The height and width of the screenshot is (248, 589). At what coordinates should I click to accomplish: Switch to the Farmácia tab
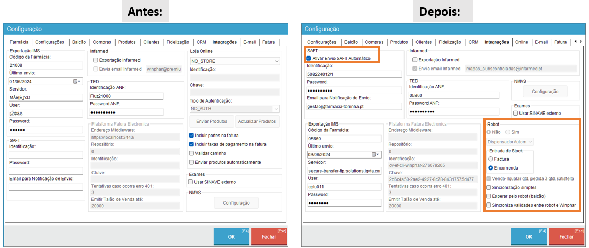pos(20,42)
